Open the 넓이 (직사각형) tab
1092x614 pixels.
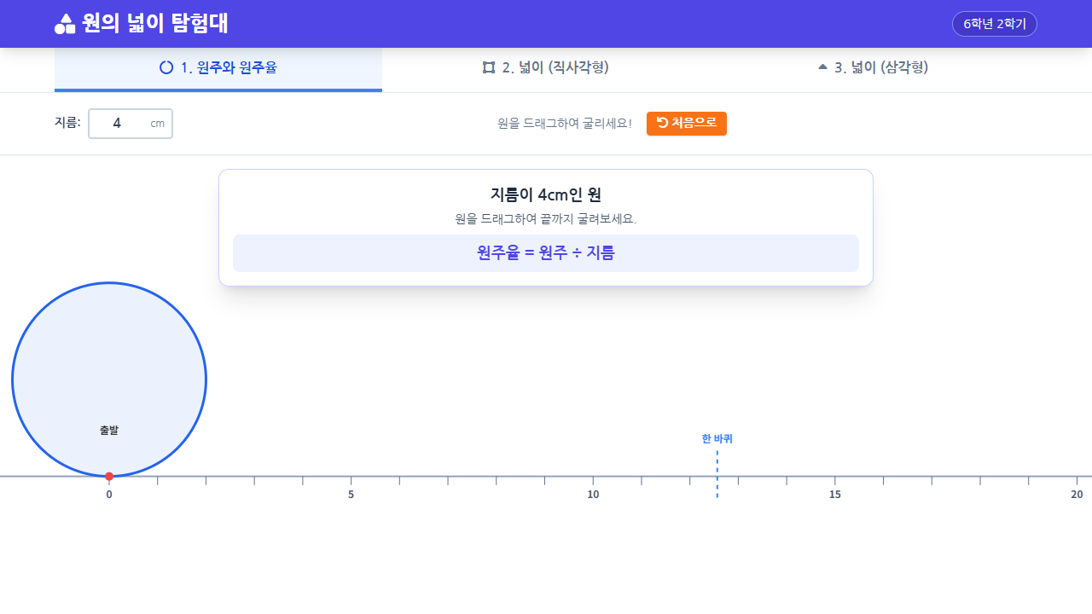coord(546,68)
